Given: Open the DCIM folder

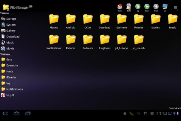Looking at the screenshot, I should coord(88,22).
